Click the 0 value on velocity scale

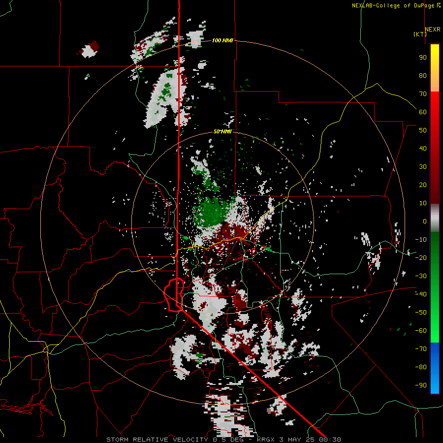(425, 221)
